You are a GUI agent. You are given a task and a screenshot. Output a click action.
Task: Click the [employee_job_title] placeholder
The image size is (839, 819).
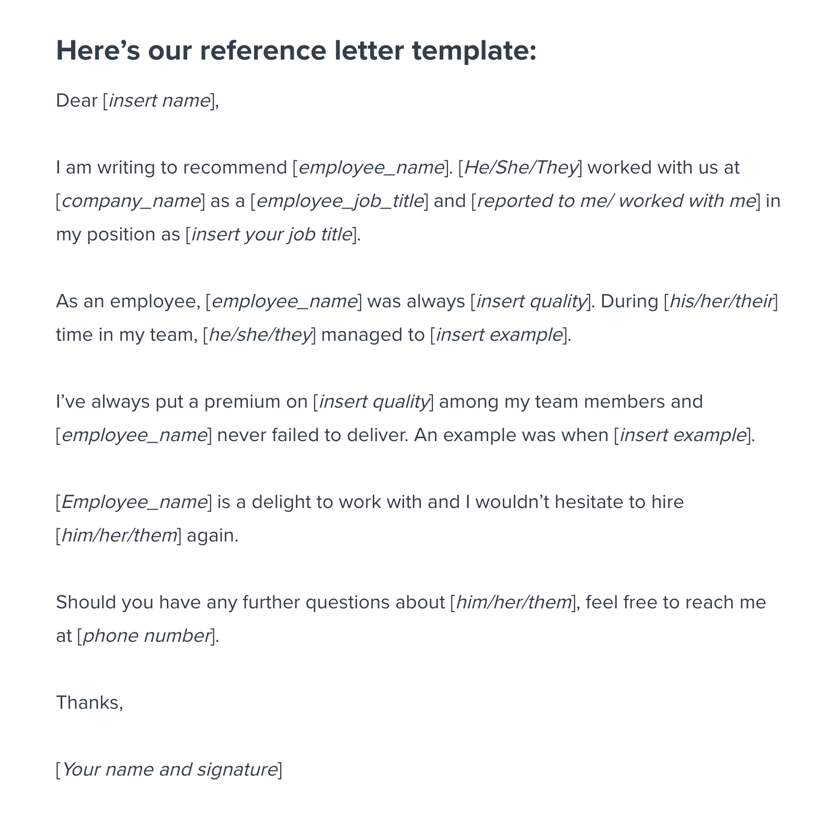339,201
